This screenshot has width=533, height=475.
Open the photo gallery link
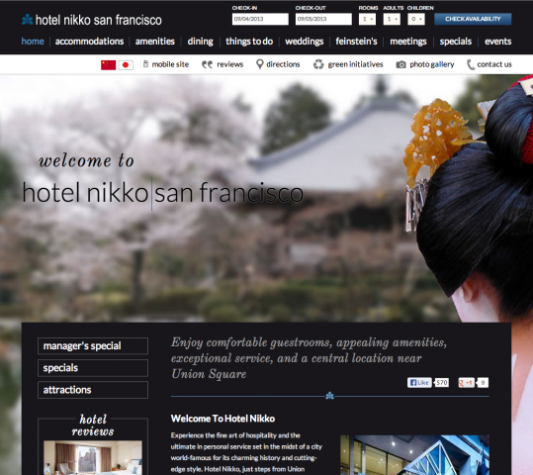click(x=432, y=64)
